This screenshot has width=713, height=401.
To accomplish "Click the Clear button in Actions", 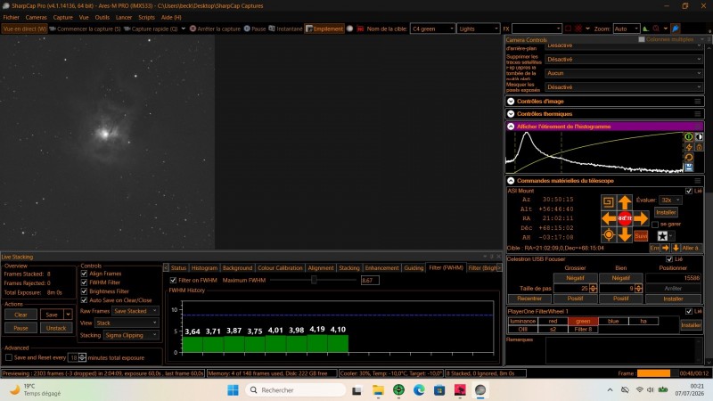I will coord(20,315).
